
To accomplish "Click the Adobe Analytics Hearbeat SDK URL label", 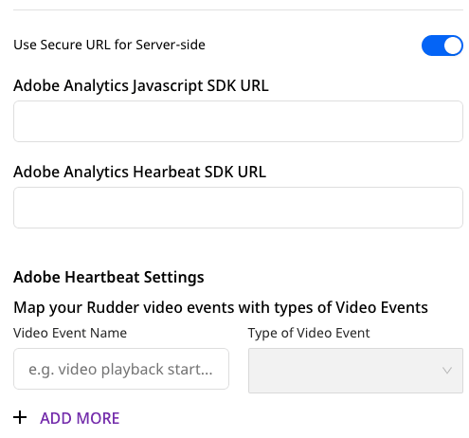I will click(139, 172).
